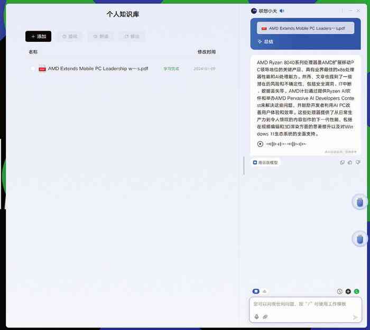370x330 pixels.
Task: Click the 个人知识库 page title
Action: pyautogui.click(x=123, y=14)
